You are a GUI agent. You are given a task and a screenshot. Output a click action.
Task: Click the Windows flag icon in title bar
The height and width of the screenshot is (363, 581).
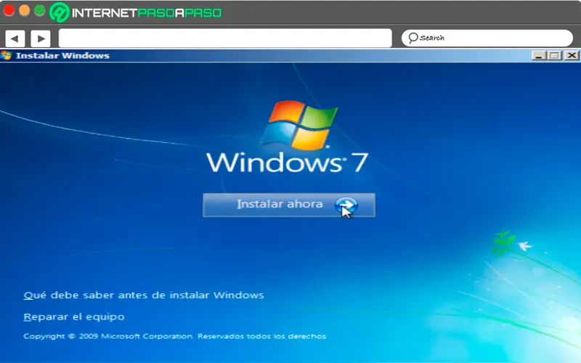(6, 56)
